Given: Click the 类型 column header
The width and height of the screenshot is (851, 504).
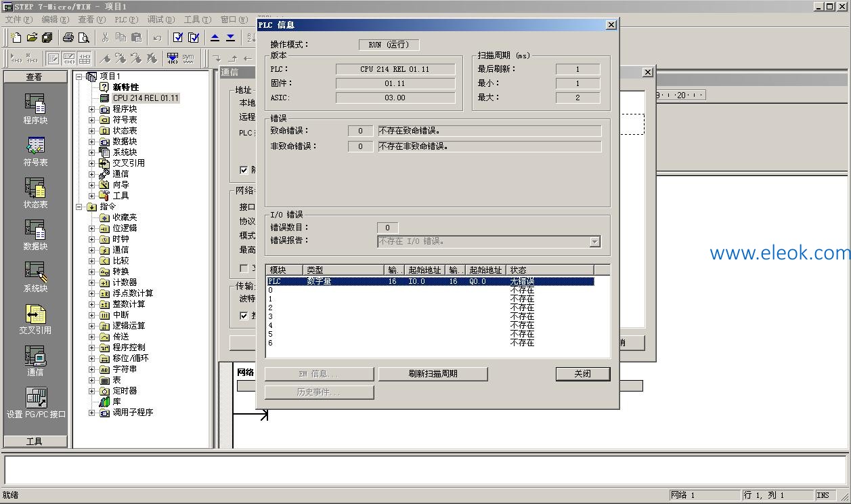Looking at the screenshot, I should [x=344, y=270].
